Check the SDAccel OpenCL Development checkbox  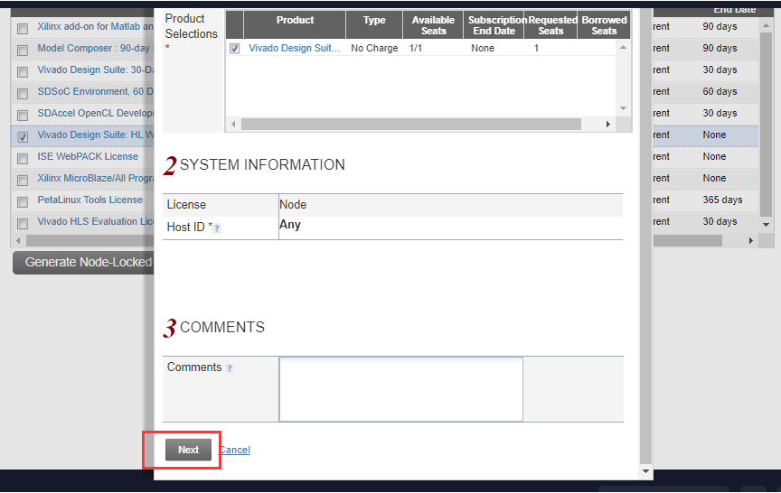click(23, 116)
